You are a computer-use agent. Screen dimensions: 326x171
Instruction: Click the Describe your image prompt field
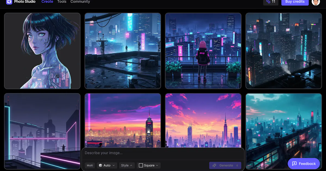pos(163,153)
